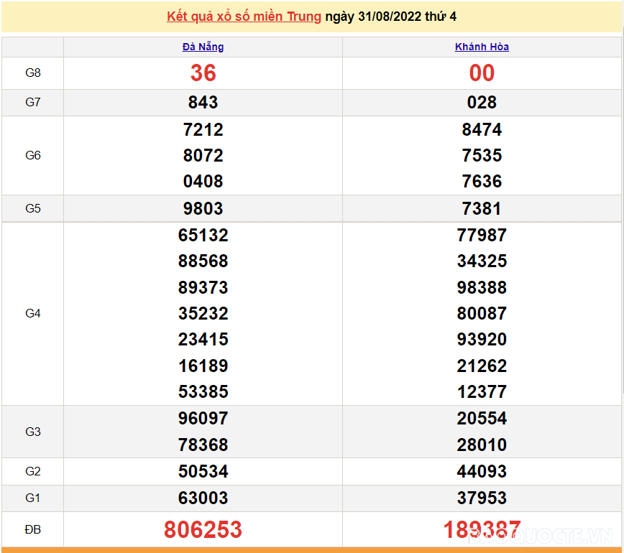Click the "Đà Nẵng" column header link
624x553 pixels.
203,47
